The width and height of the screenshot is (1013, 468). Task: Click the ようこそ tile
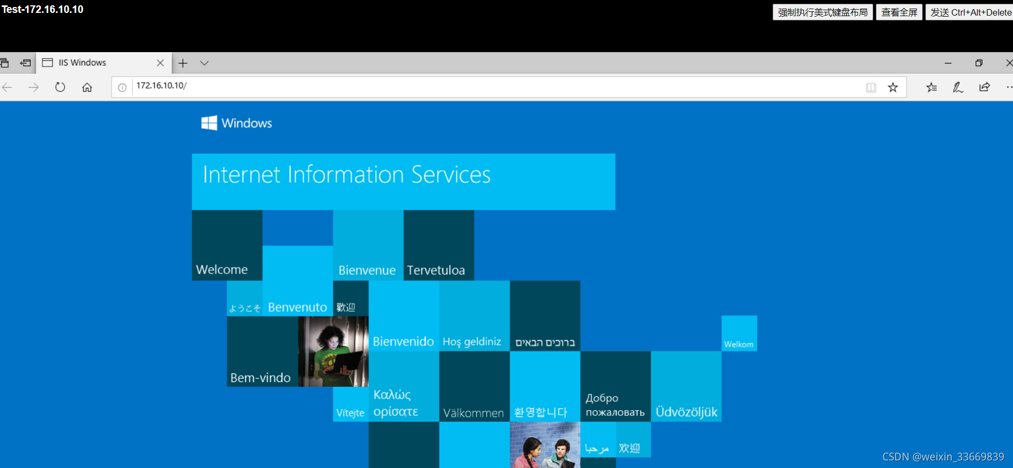(x=245, y=298)
